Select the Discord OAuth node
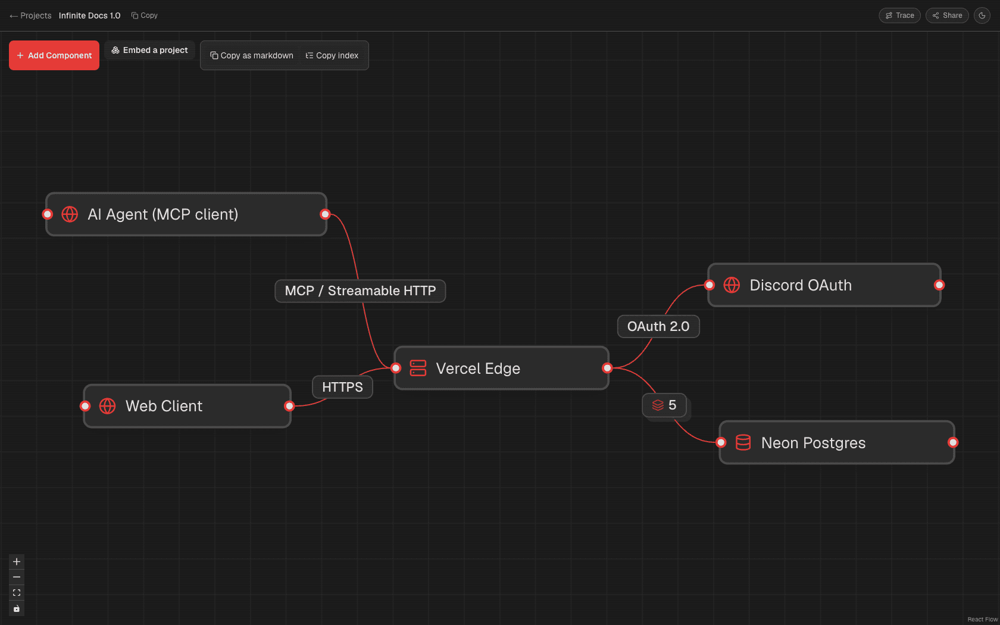 [x=824, y=285]
